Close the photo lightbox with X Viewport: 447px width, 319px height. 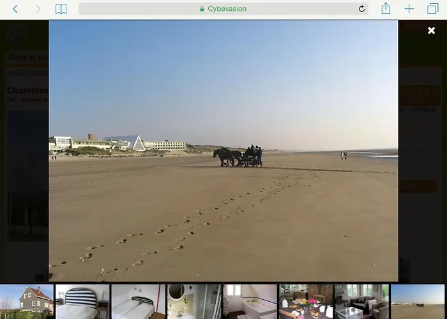pos(431,30)
